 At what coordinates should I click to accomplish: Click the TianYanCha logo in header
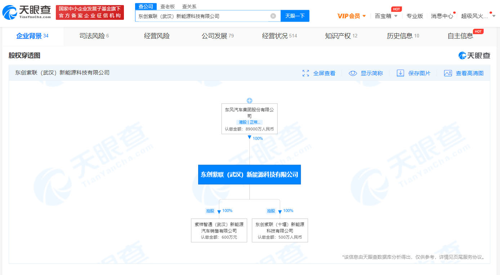pos(27,12)
